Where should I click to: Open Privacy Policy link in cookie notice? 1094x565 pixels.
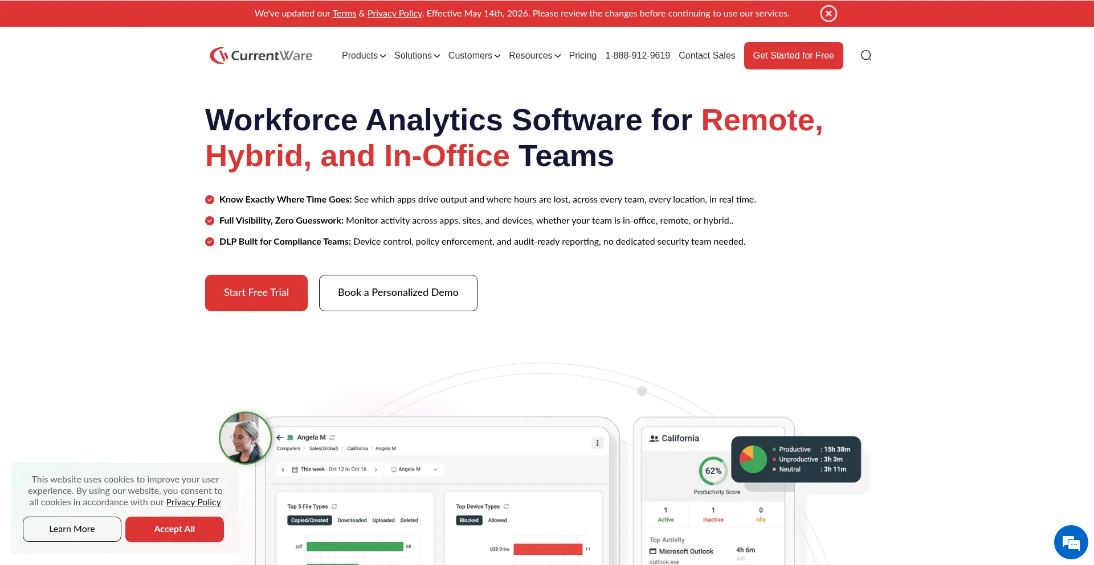(x=193, y=502)
